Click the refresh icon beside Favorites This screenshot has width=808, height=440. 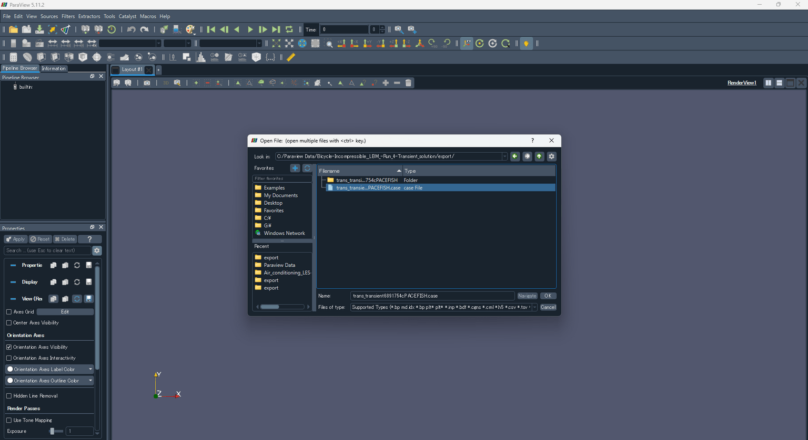307,168
